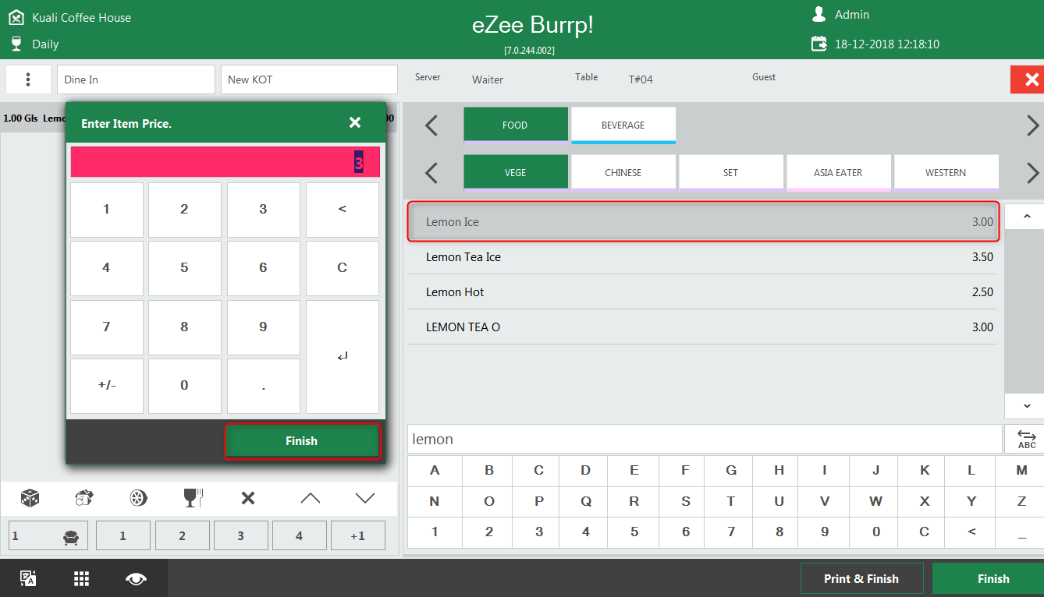The height and width of the screenshot is (597, 1044).
Task: Open the Dine In order type box
Action: (x=136, y=79)
